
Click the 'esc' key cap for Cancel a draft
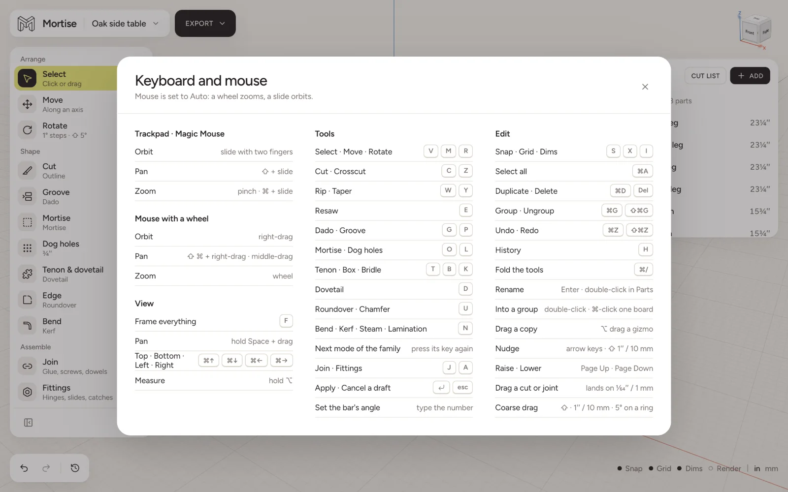click(x=462, y=388)
